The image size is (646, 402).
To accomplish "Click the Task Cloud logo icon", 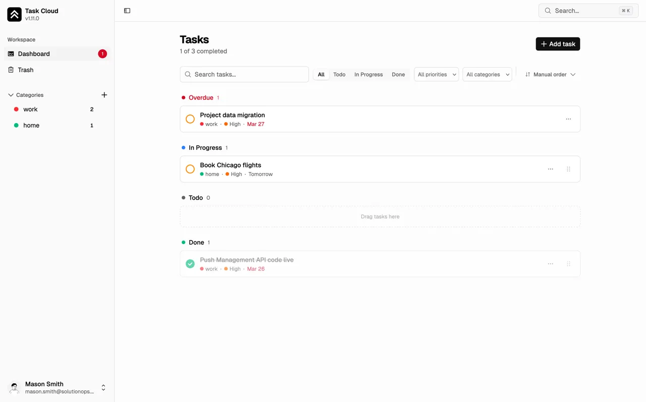I will point(14,15).
